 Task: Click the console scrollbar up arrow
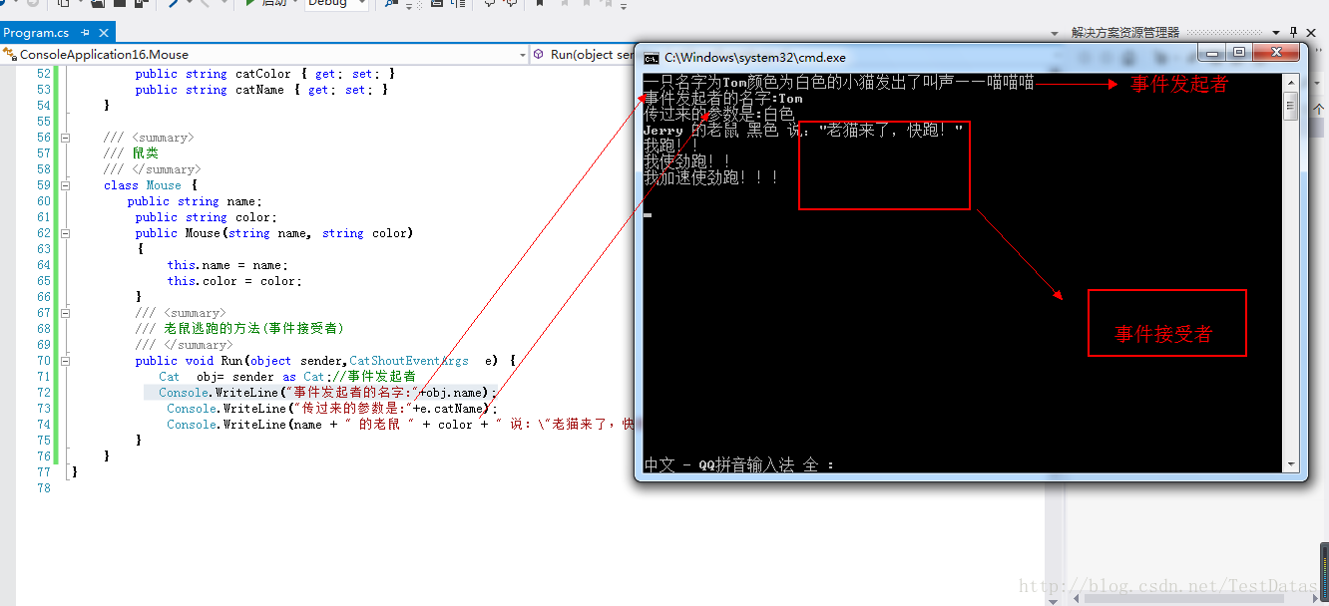1290,83
